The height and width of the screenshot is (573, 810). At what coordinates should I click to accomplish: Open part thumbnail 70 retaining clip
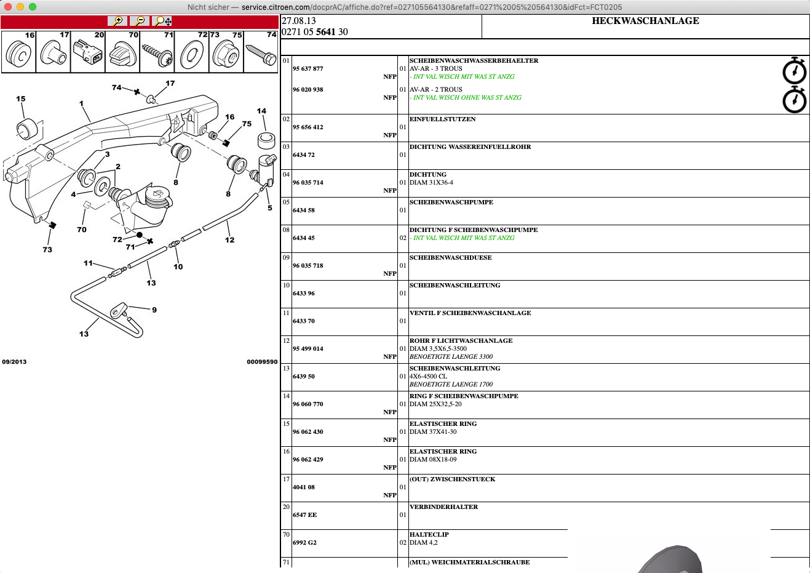click(122, 52)
